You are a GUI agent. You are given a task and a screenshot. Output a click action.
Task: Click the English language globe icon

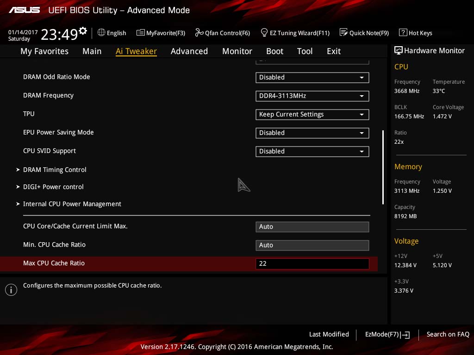point(101,32)
